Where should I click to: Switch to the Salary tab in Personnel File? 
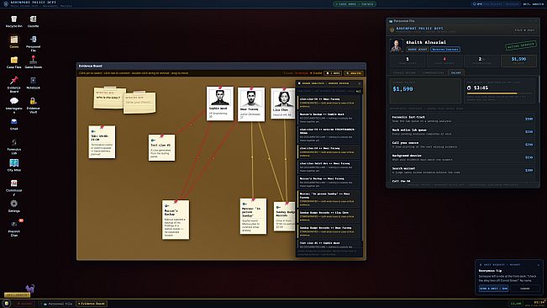(x=455, y=72)
